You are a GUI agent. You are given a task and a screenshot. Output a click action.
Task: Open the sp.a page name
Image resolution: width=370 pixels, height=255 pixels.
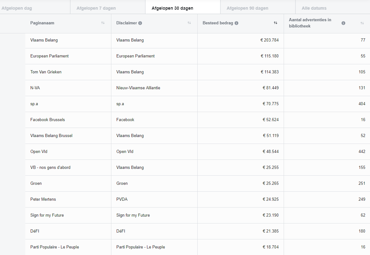click(34, 104)
